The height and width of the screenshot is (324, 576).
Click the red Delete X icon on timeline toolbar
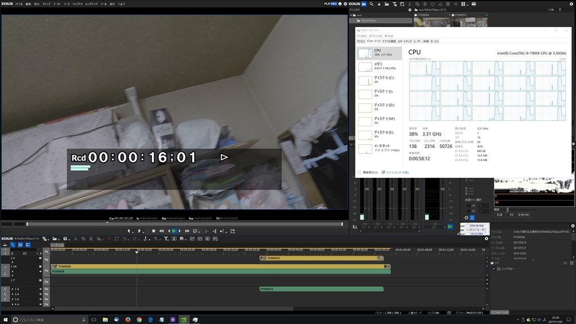coord(109,238)
